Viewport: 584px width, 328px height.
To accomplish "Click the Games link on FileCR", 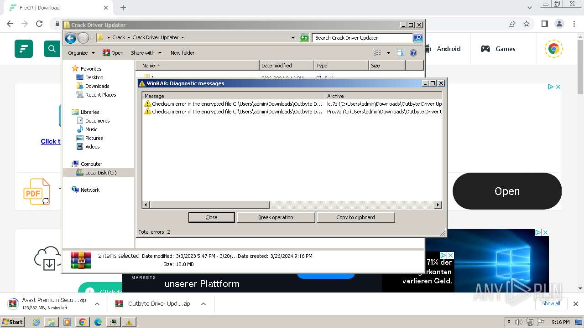I will point(498,49).
